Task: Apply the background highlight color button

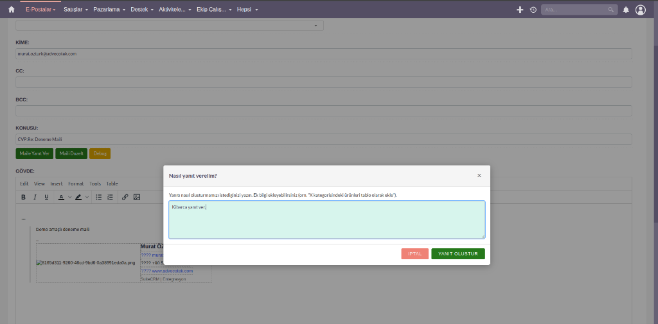Action: [78, 197]
